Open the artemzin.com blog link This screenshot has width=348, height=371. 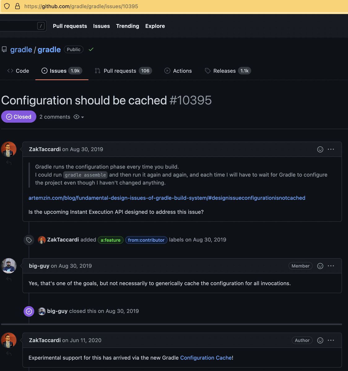pyautogui.click(x=167, y=198)
